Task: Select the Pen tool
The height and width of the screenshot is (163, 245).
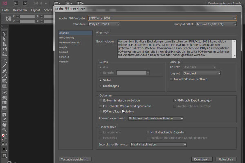Action: [x=4, y=71]
